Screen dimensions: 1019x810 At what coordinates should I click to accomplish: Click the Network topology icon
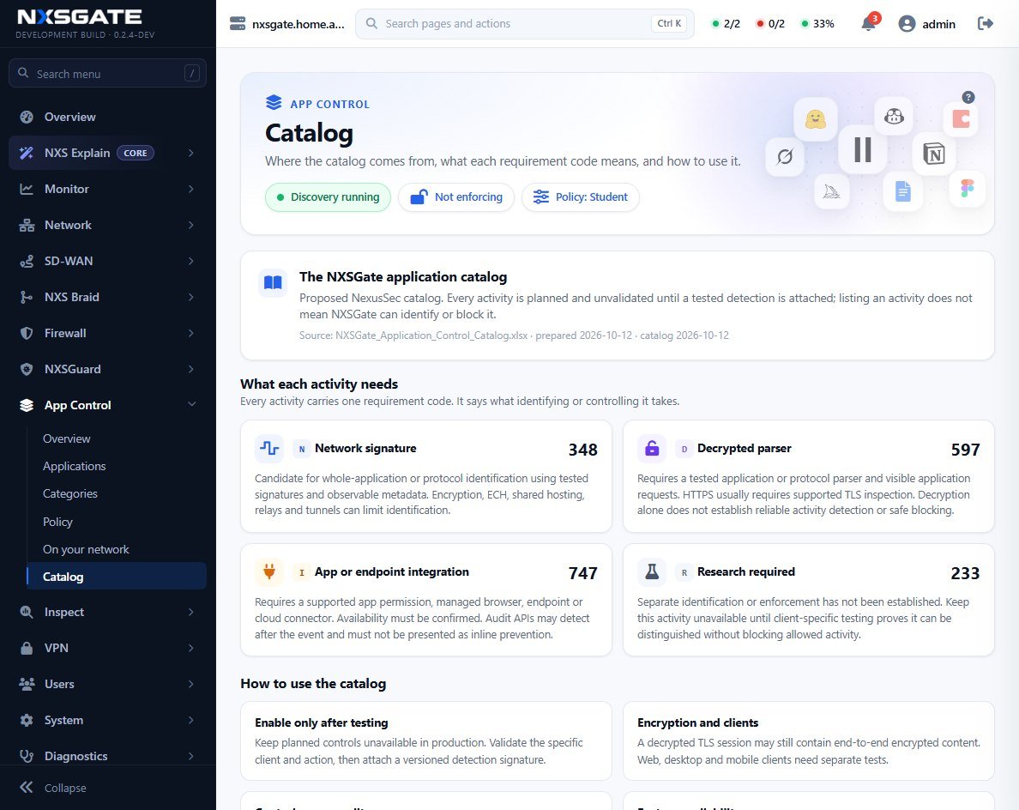[x=27, y=225]
